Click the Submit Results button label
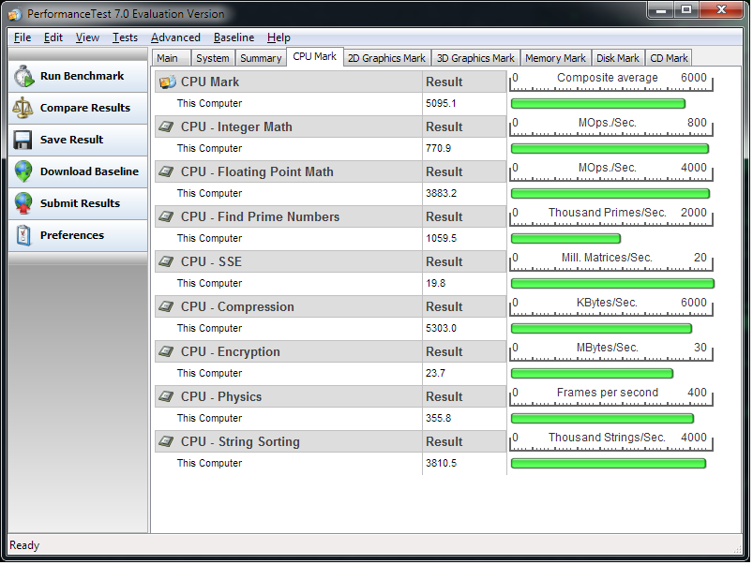 [80, 203]
